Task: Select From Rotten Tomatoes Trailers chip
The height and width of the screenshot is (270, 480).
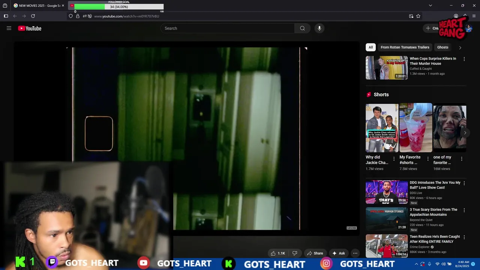Action: 405,47
